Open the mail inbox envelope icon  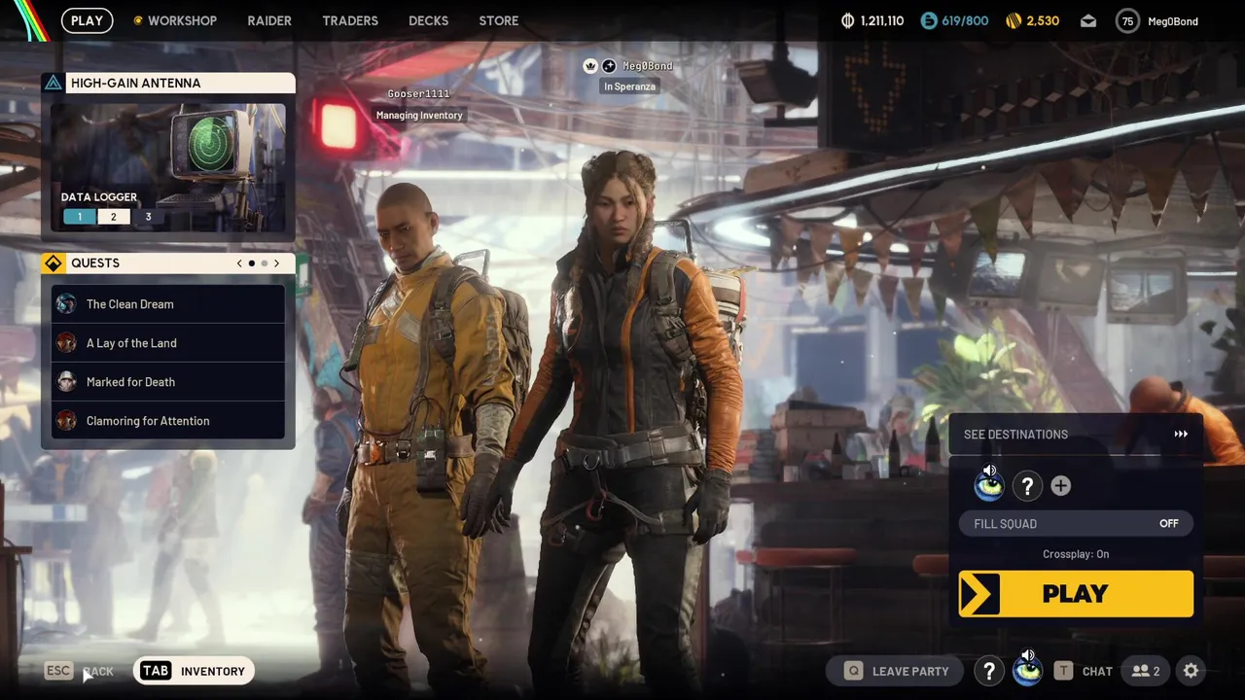tap(1088, 20)
